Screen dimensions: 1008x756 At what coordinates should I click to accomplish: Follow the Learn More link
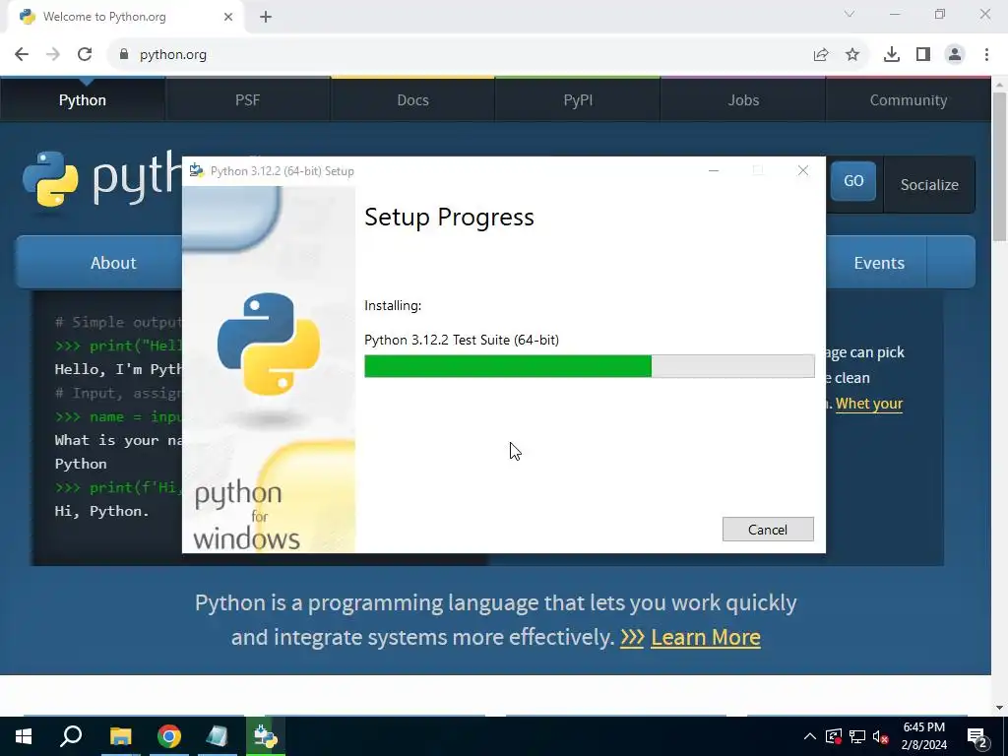[x=705, y=637]
